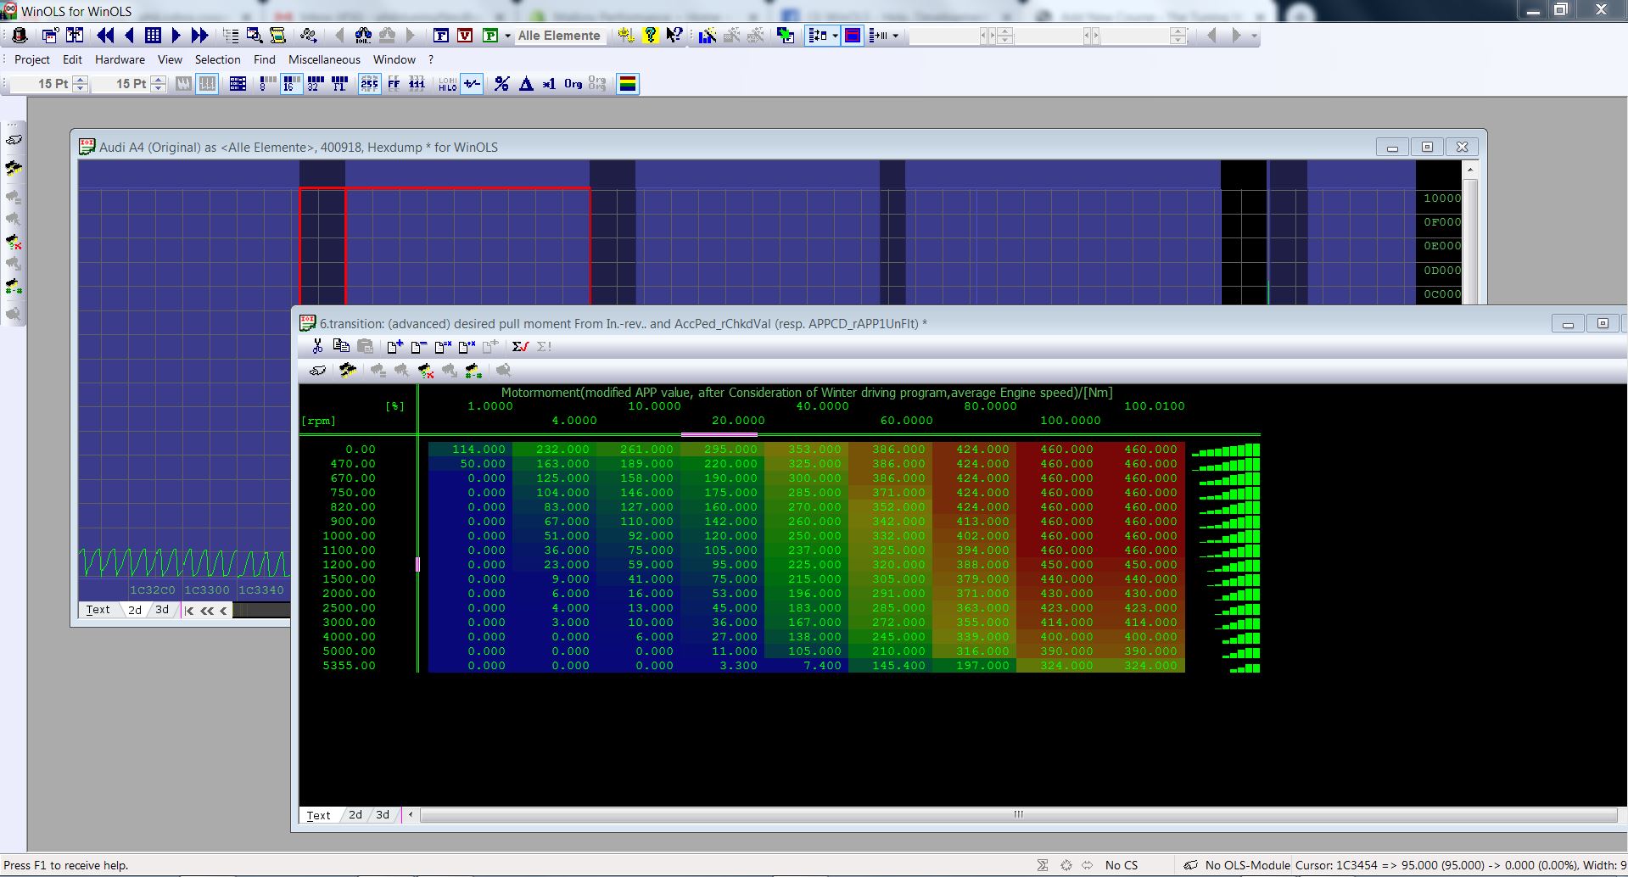This screenshot has width=1628, height=877.
Task: Click the footprints icon in main toolbar
Action: point(308,36)
